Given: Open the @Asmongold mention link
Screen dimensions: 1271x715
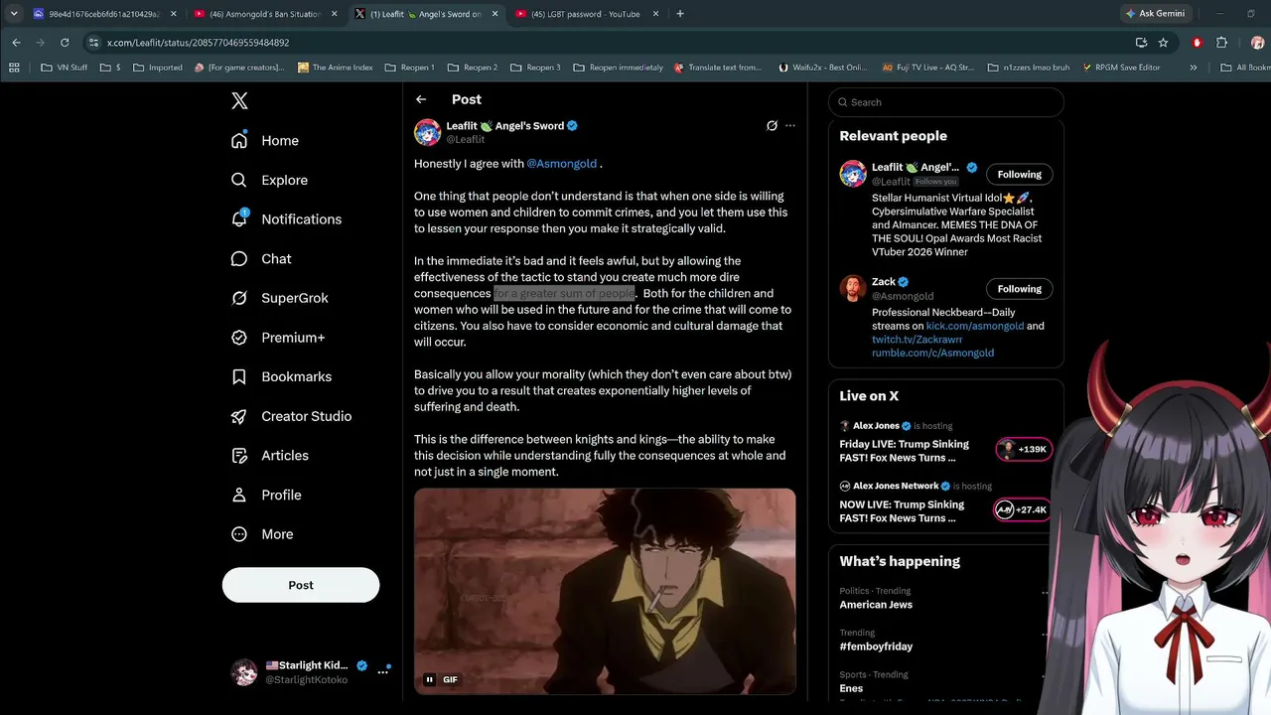Looking at the screenshot, I should pos(562,164).
